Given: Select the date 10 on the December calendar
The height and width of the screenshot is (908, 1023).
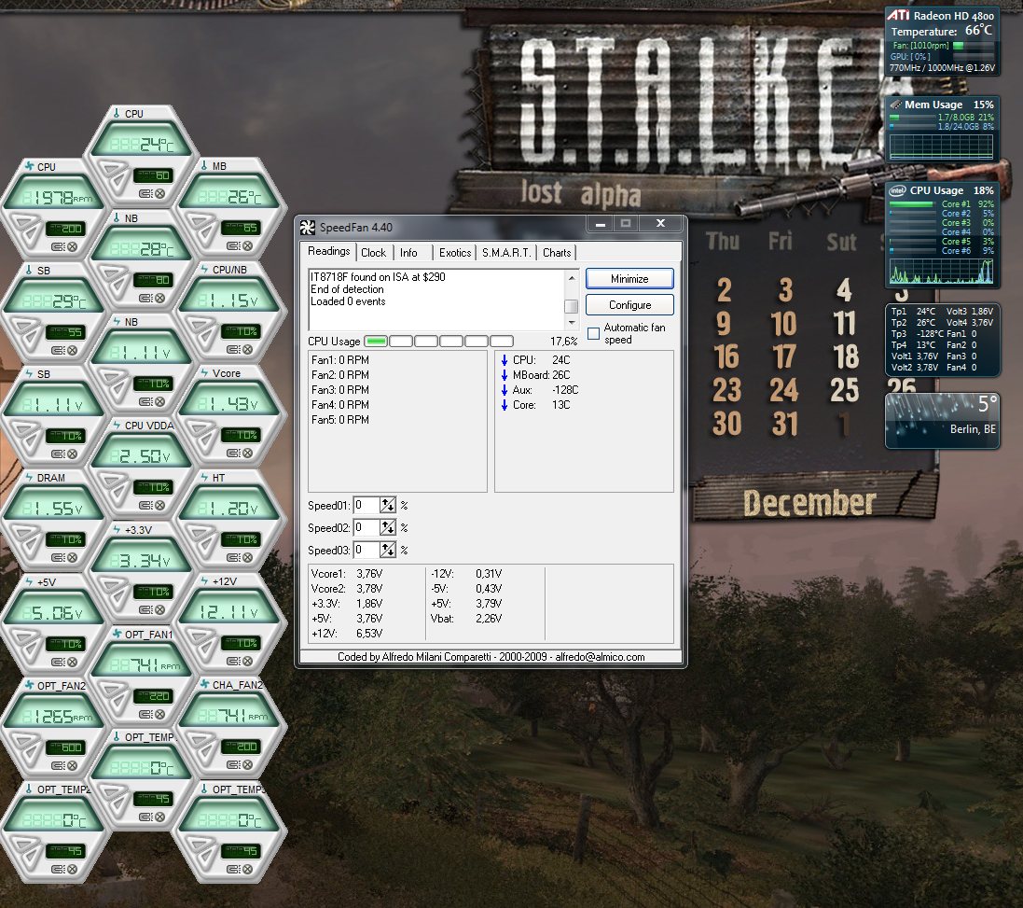Looking at the screenshot, I should click(x=783, y=324).
